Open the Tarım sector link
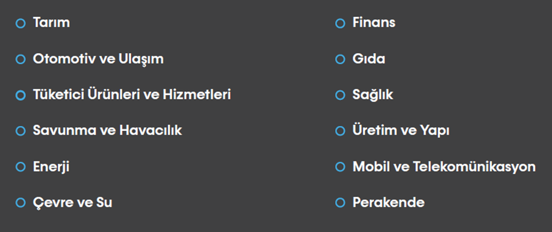 51,23
